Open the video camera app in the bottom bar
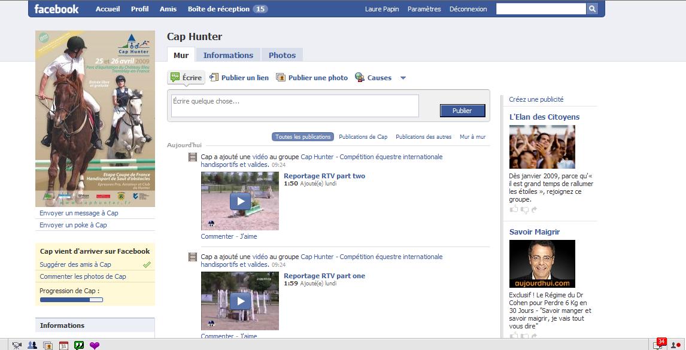The width and height of the screenshot is (686, 350). tap(17, 345)
